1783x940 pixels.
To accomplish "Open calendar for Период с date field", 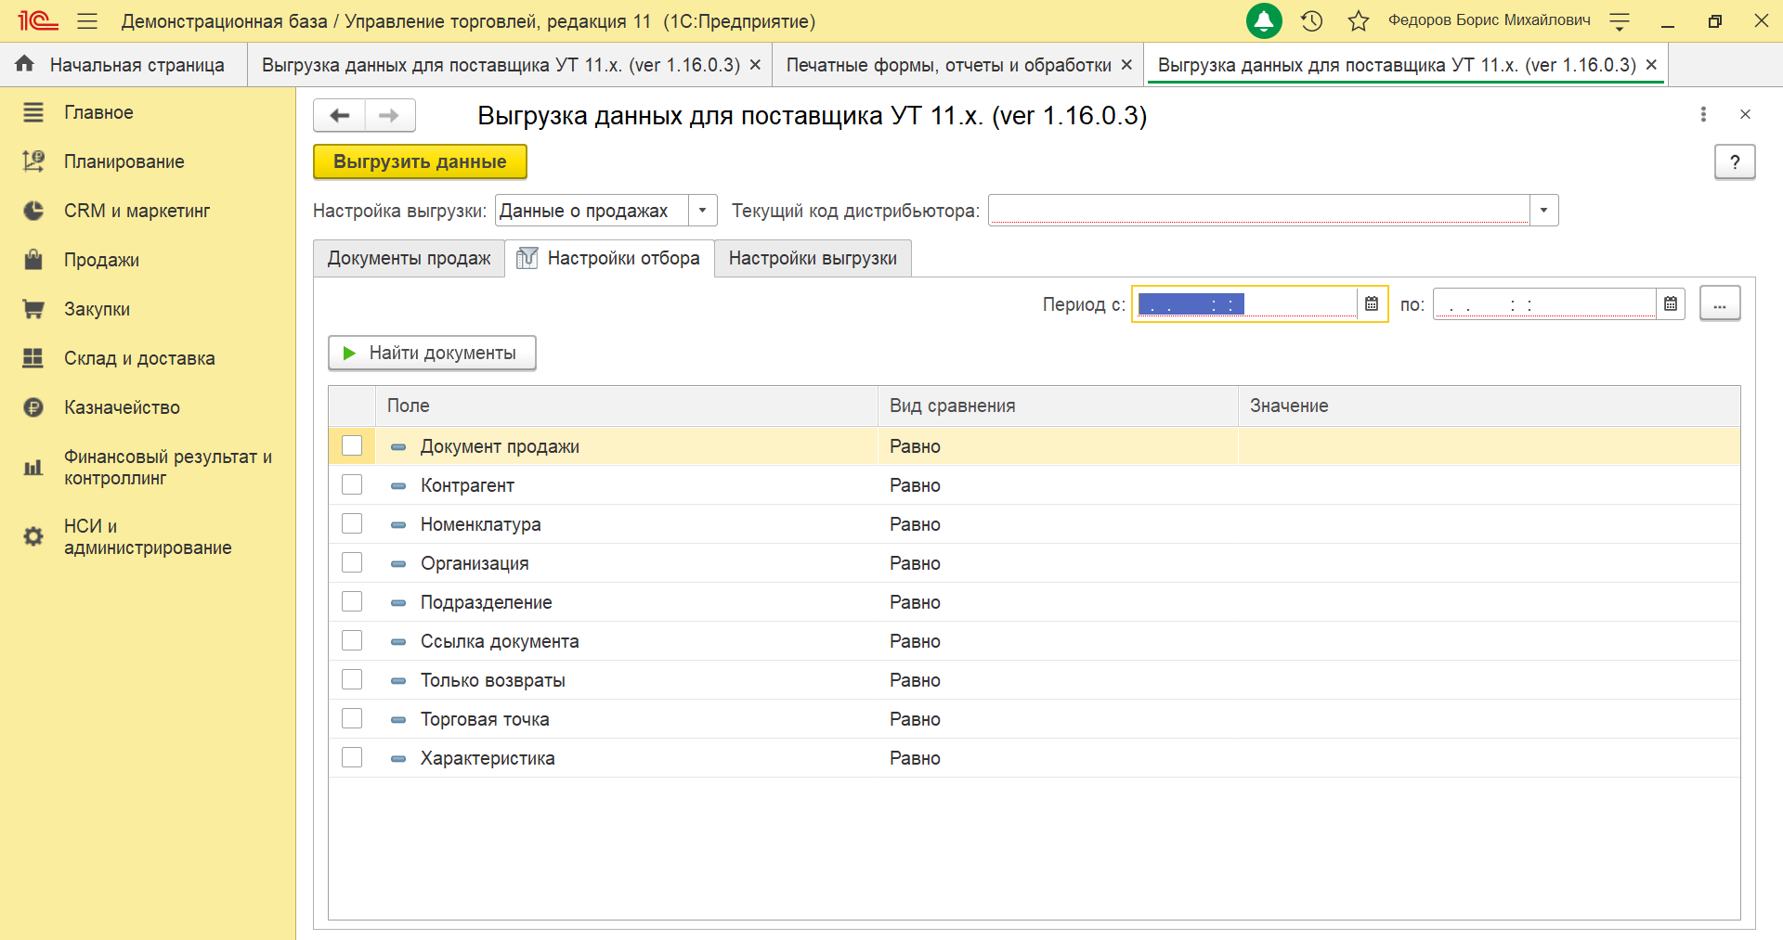I will [1372, 303].
